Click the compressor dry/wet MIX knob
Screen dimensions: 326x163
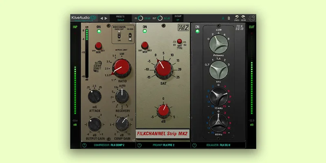pyautogui.click(x=98, y=46)
